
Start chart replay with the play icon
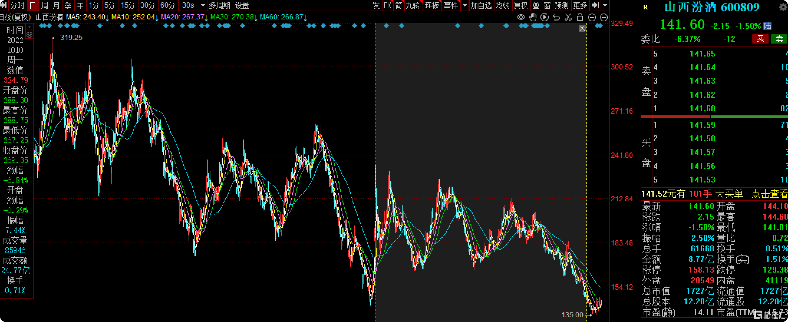(x=545, y=17)
